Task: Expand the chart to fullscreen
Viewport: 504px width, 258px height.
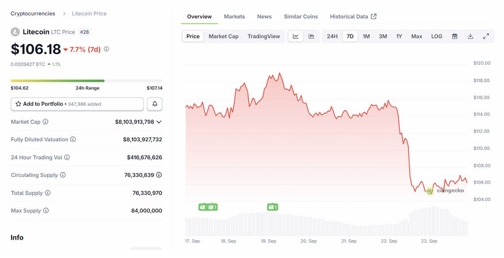Action: pyautogui.click(x=486, y=36)
